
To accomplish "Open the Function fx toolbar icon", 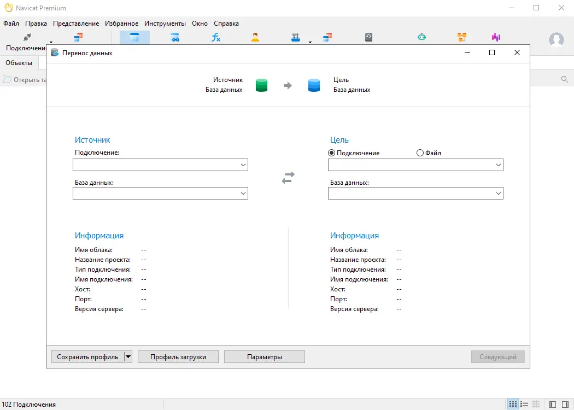I will (x=215, y=37).
